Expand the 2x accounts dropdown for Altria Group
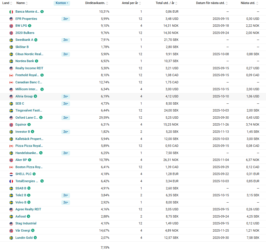 tap(66, 97)
